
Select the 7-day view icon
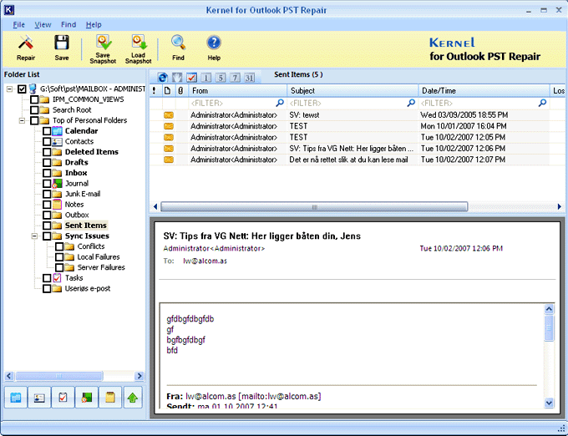(235, 77)
